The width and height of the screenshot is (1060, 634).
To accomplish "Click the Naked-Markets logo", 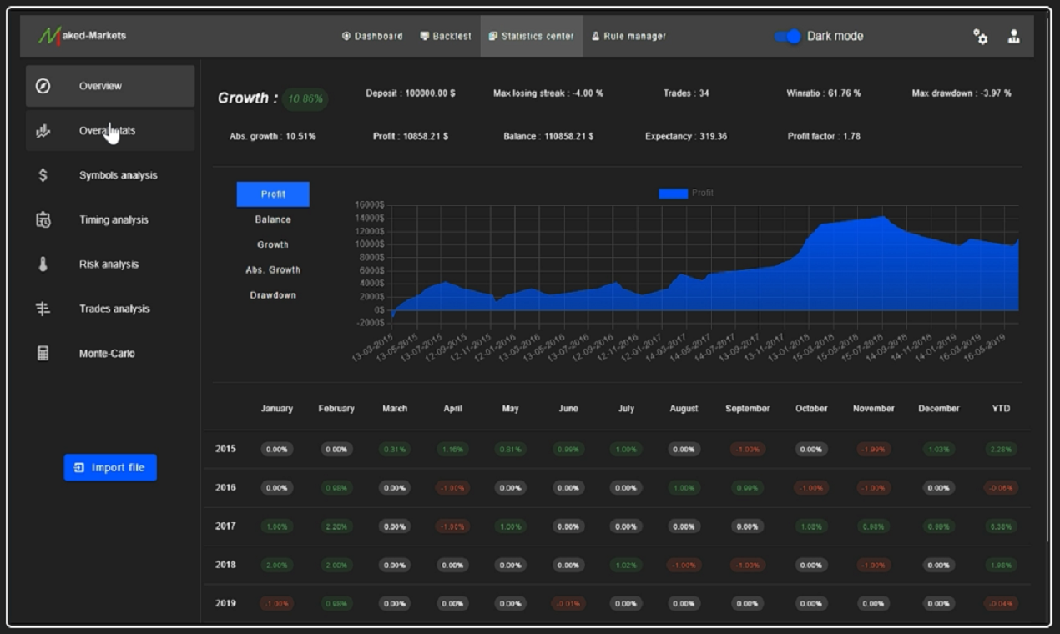I will (x=82, y=36).
